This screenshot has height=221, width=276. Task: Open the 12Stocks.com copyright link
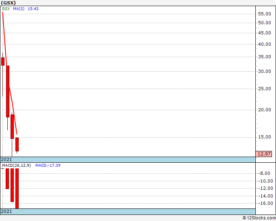coord(259,218)
